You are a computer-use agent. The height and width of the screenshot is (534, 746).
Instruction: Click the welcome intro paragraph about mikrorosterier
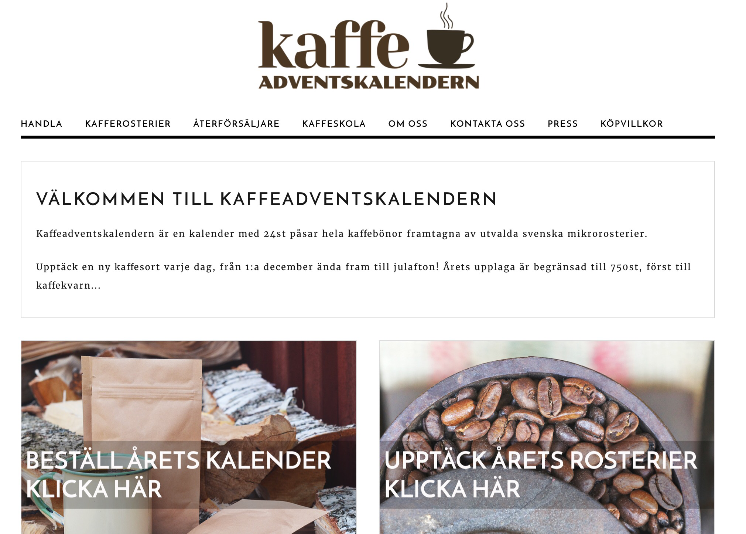[342, 234]
